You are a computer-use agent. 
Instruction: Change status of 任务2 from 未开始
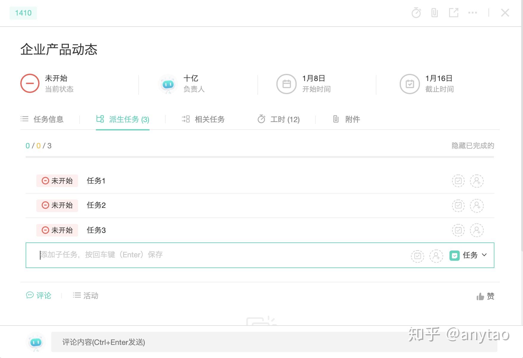tap(57, 206)
